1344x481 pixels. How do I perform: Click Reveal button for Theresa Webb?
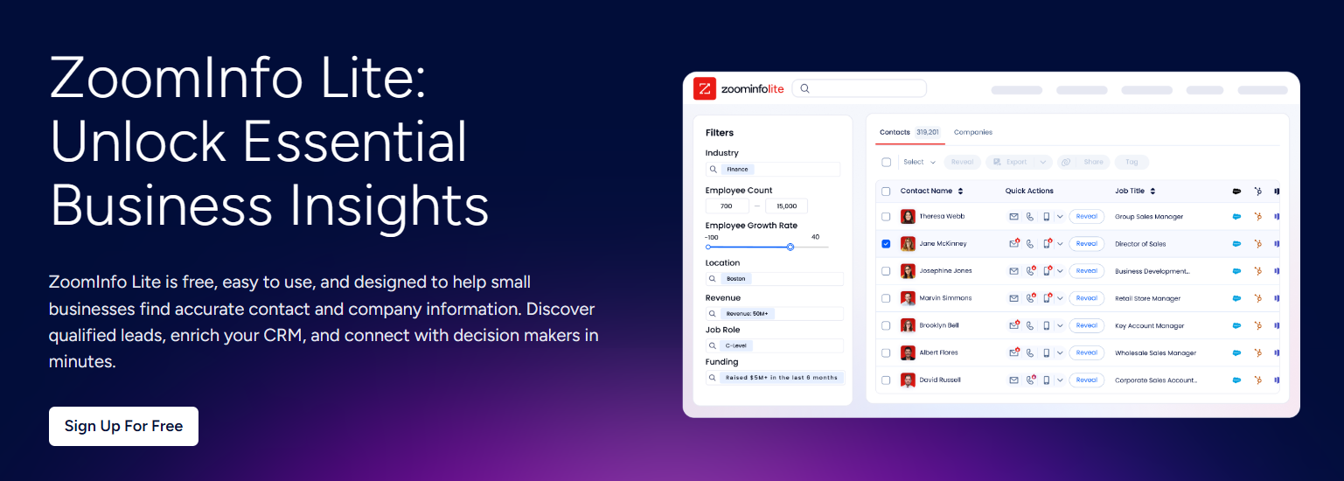point(1086,217)
